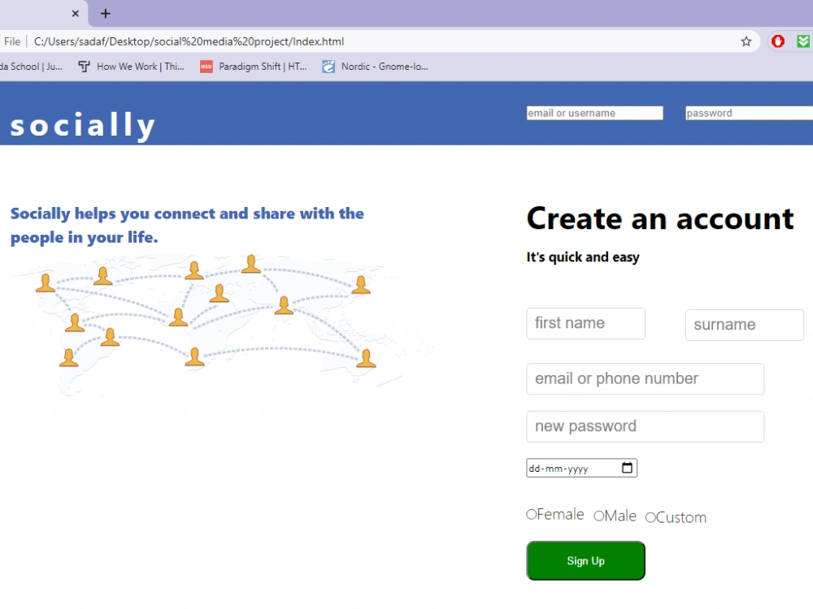
Task: Select the Female radio button
Action: click(531, 514)
